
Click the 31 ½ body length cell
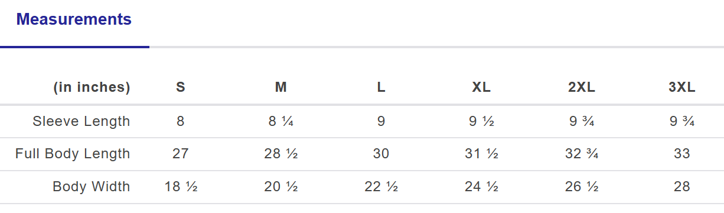(481, 154)
